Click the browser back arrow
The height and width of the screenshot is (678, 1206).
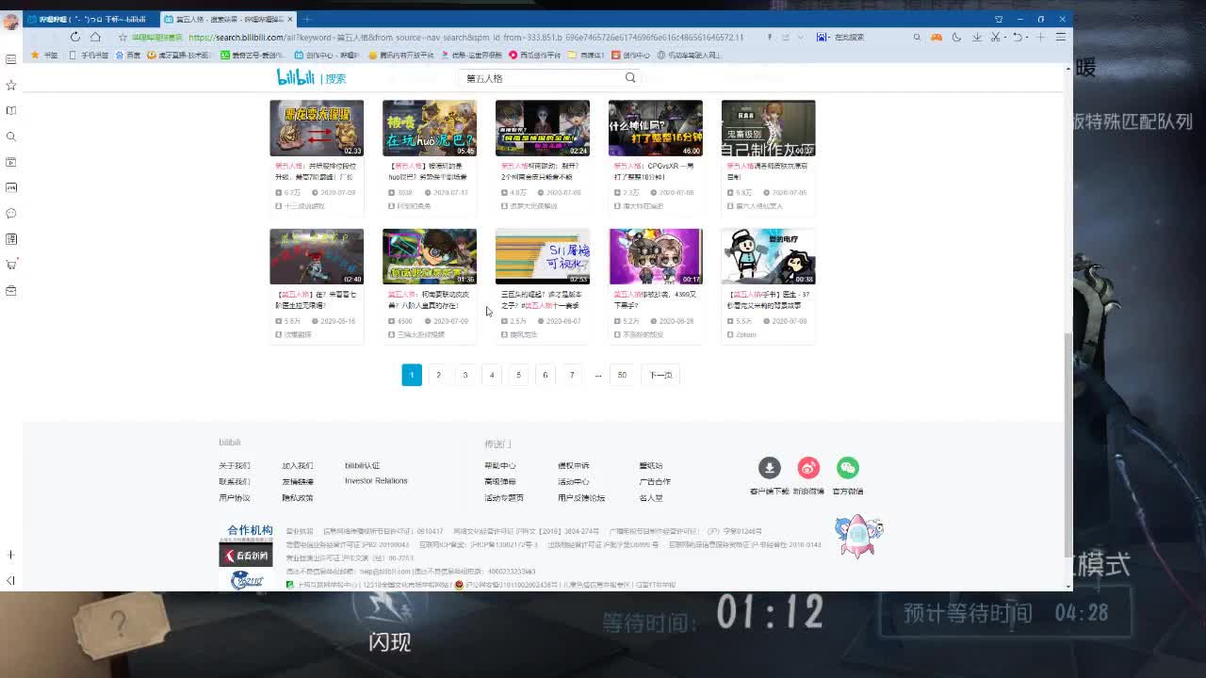(33, 37)
